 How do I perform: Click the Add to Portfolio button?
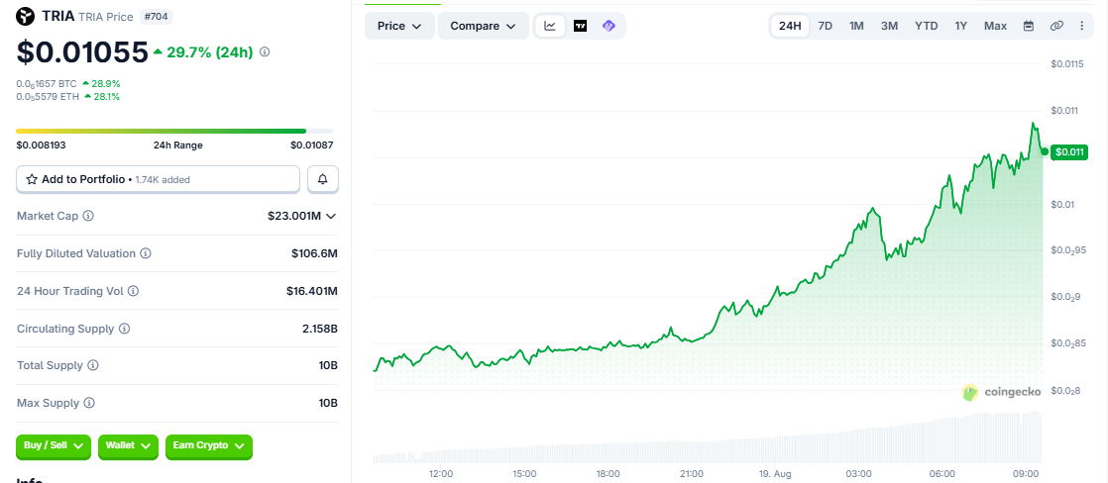(x=159, y=179)
